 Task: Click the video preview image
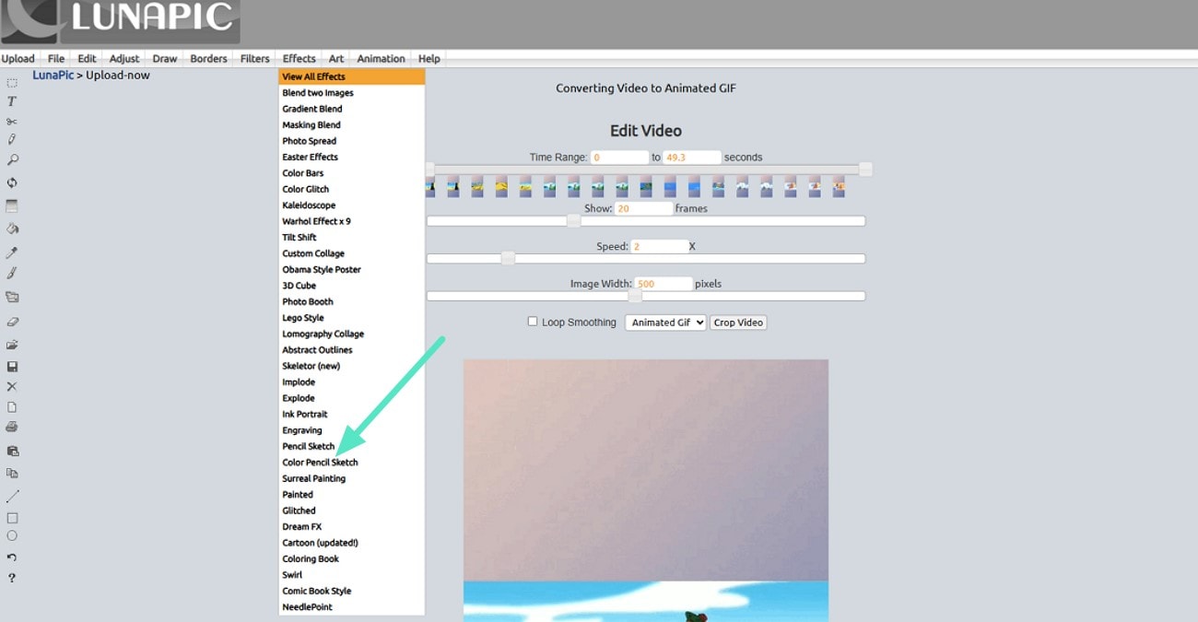tap(646, 490)
